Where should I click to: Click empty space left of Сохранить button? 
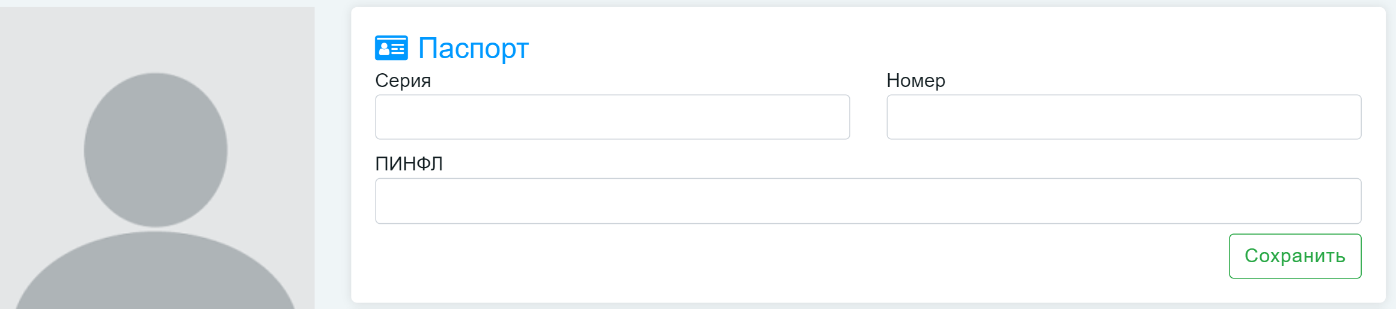point(781,256)
